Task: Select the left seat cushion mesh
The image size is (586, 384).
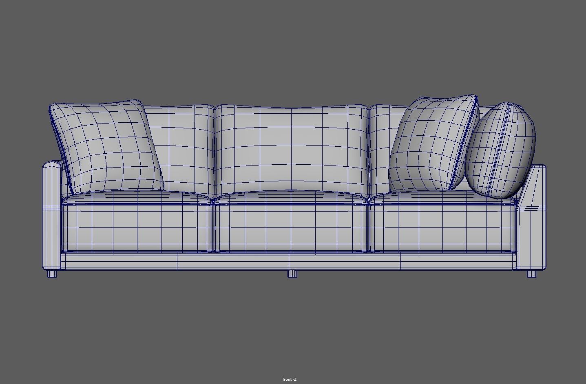Action: (x=137, y=222)
